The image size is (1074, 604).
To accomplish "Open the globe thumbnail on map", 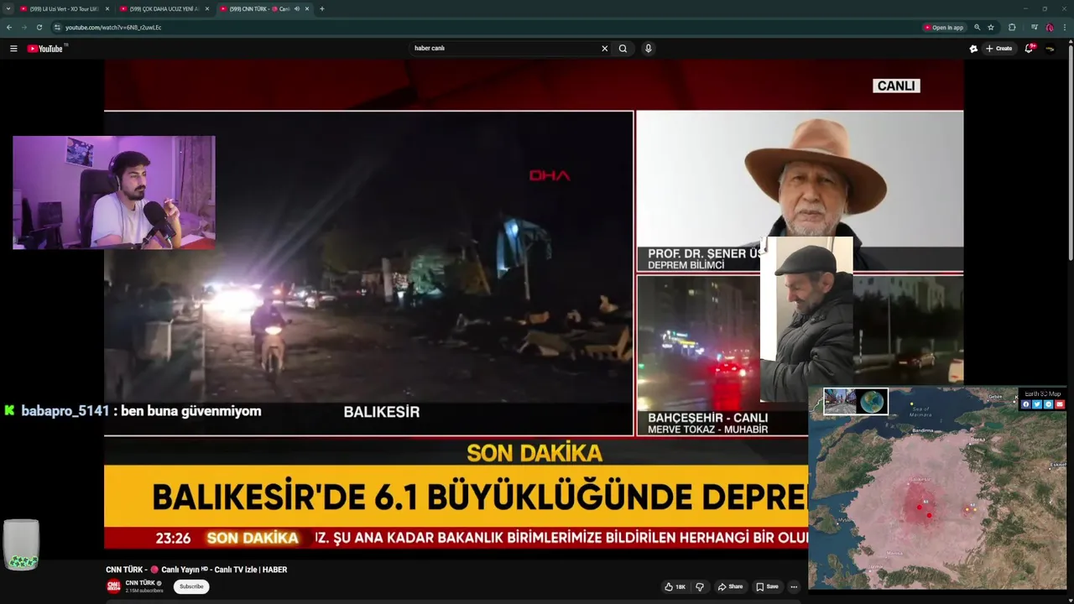I will coord(873,401).
